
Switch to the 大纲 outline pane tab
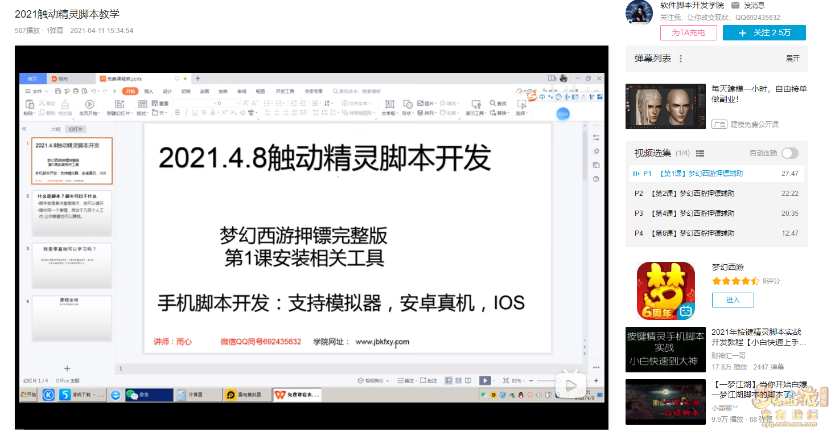[x=56, y=129]
